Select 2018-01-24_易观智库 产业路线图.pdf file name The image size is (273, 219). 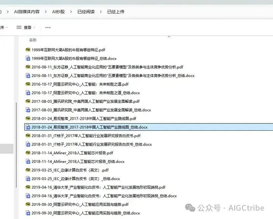click(84, 119)
